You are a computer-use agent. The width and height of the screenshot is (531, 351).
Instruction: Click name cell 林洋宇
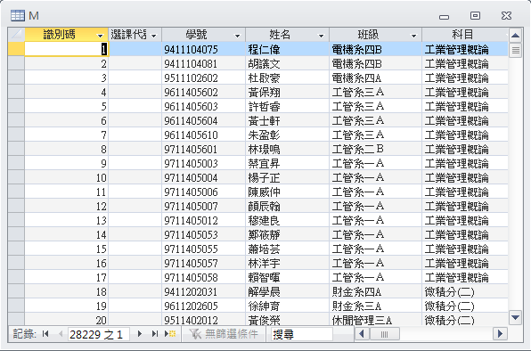[x=287, y=263]
